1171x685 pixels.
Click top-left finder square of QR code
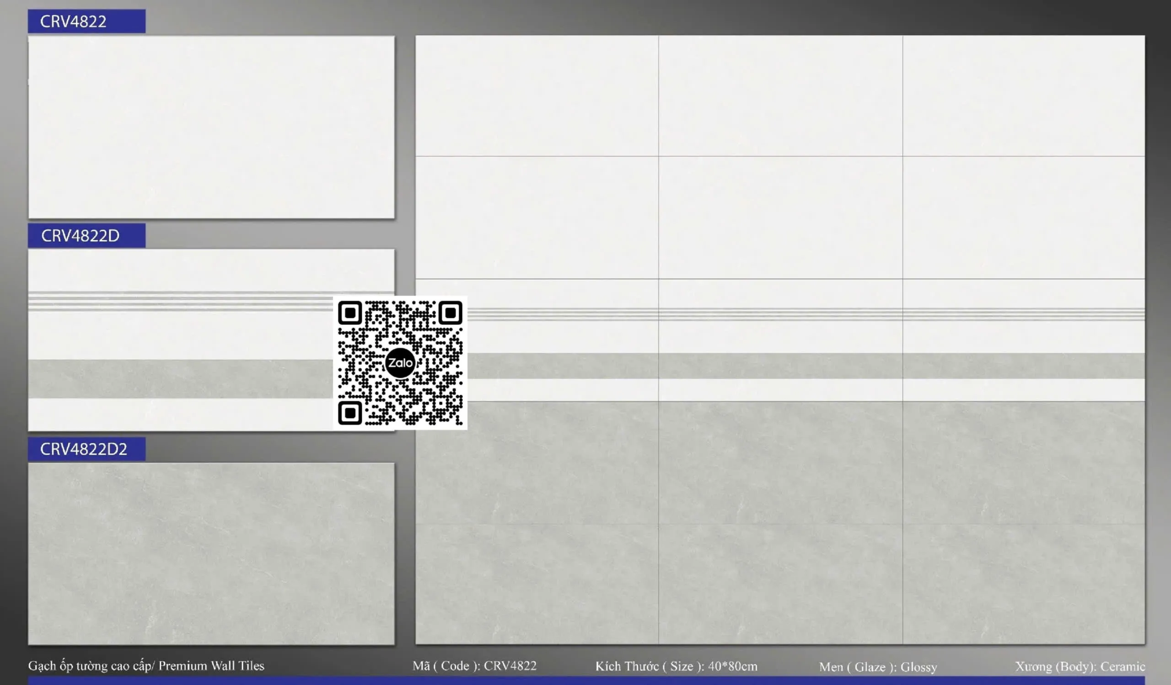(350, 313)
